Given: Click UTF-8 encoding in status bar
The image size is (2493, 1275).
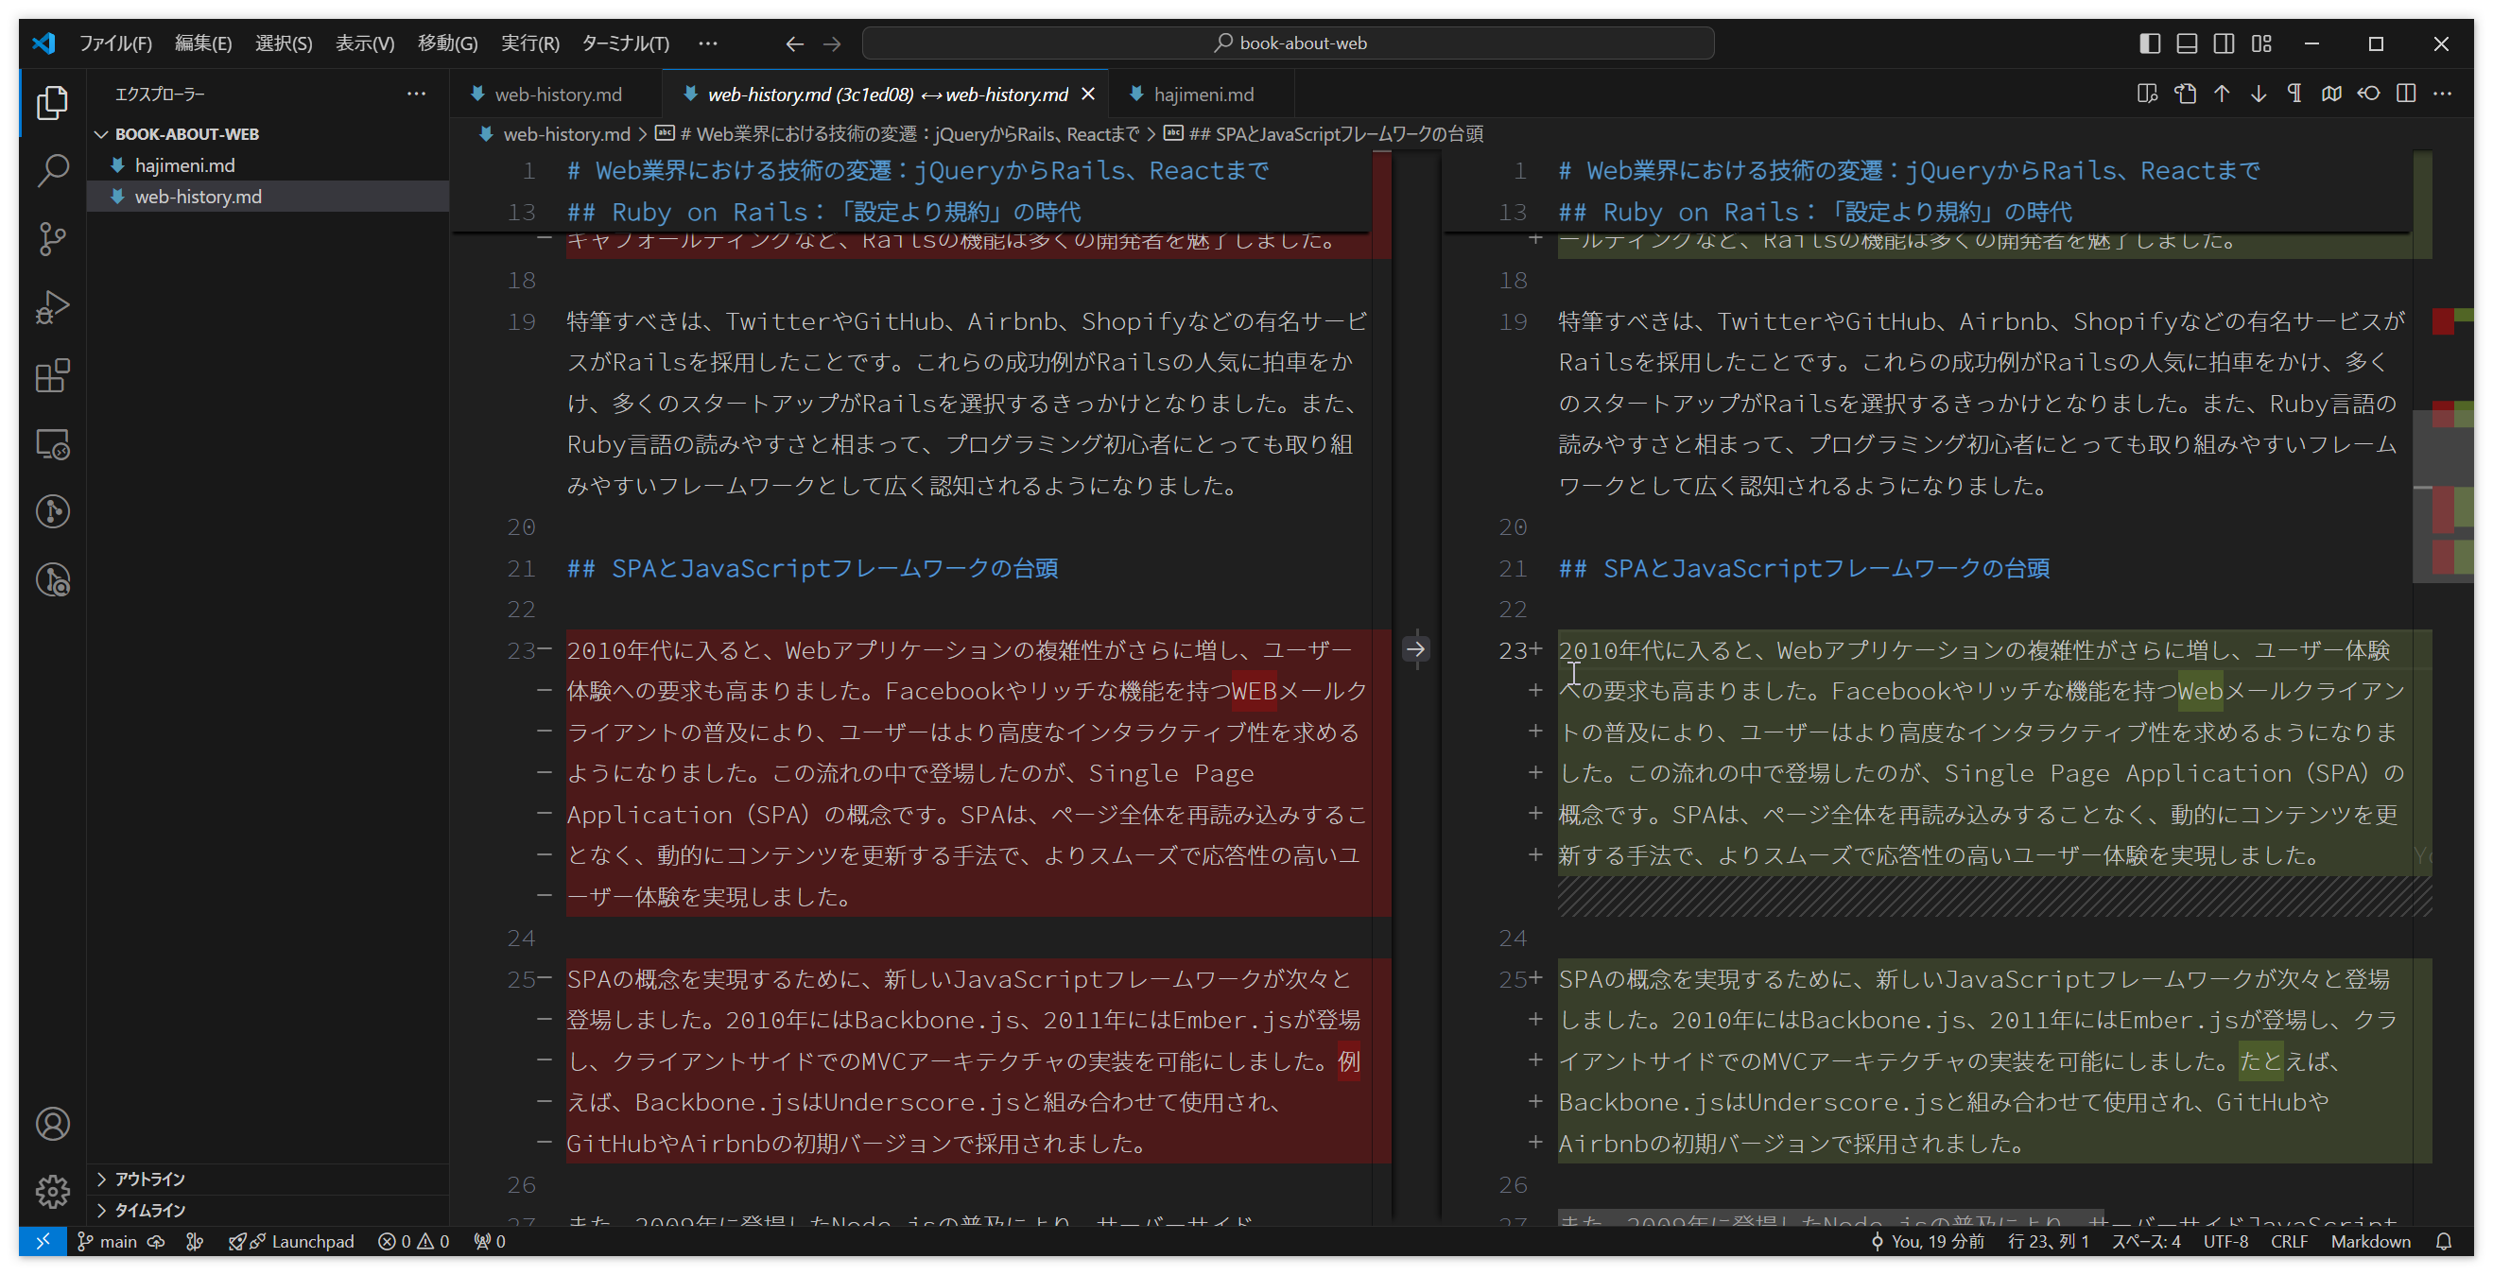Looking at the screenshot, I should pyautogui.click(x=2225, y=1241).
